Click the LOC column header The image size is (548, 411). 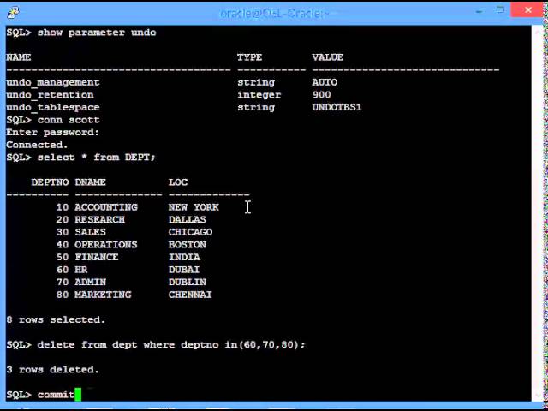(178, 182)
